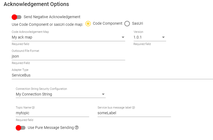Viewport: 213px width, 140px height.
Task: Click 'My Connection String' selected value
Action: click(x=34, y=94)
